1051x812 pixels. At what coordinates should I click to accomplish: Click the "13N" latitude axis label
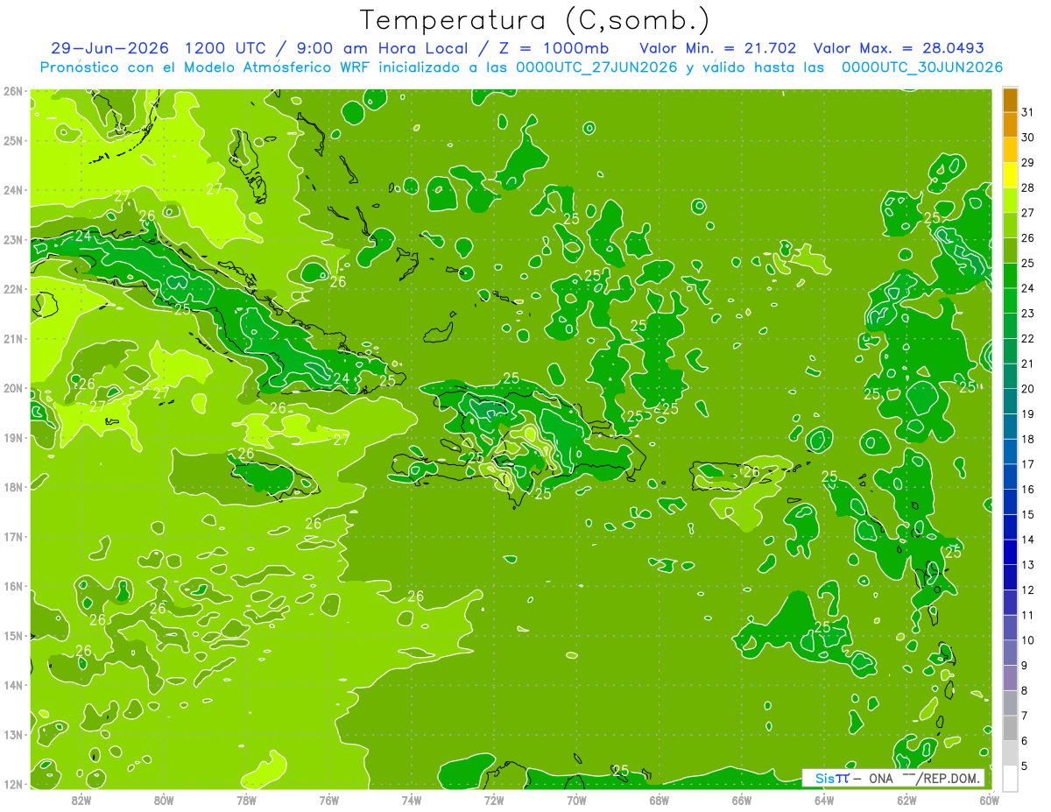click(x=13, y=734)
